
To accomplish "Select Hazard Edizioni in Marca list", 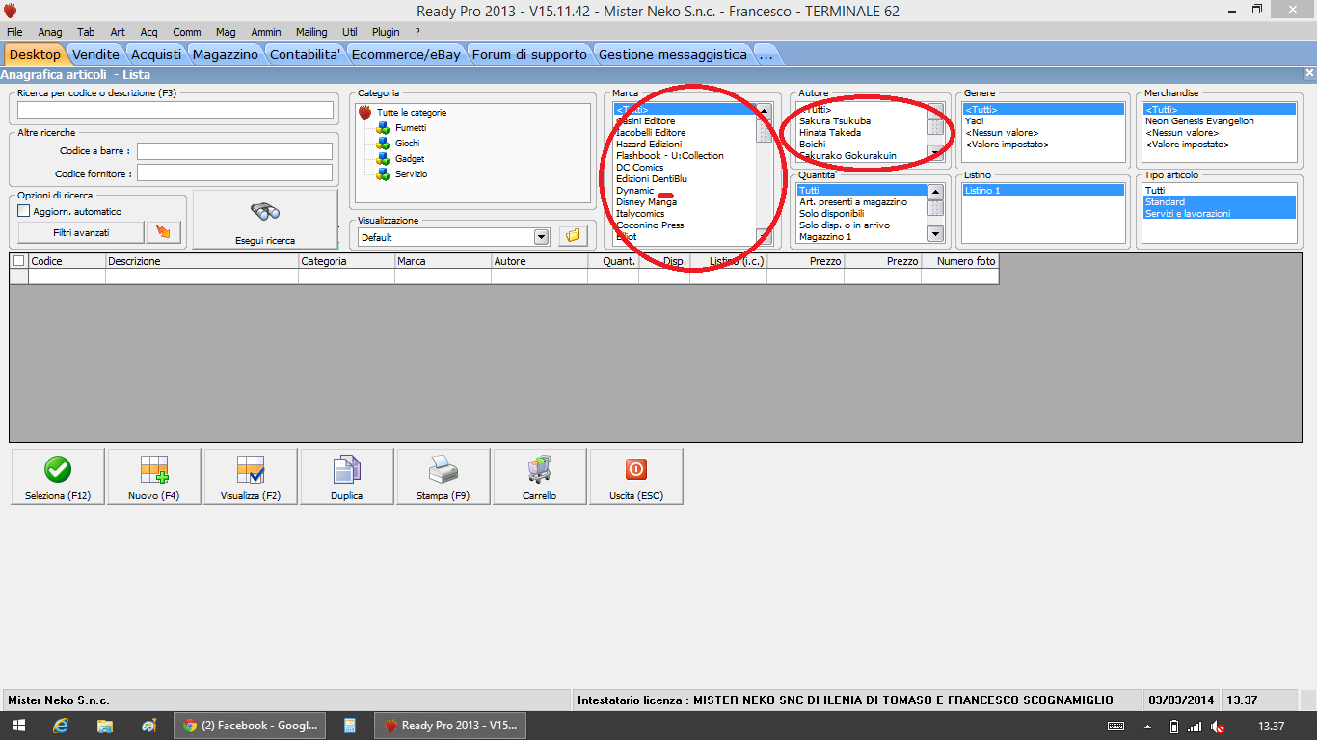I will coord(649,145).
